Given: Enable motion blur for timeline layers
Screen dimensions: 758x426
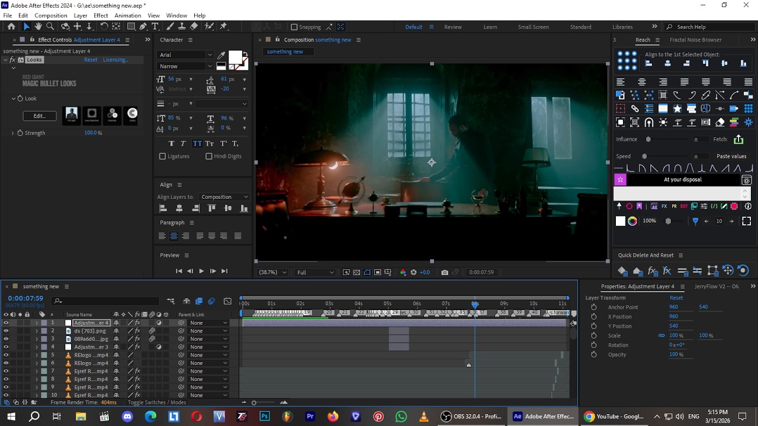Looking at the screenshot, I should (x=211, y=301).
